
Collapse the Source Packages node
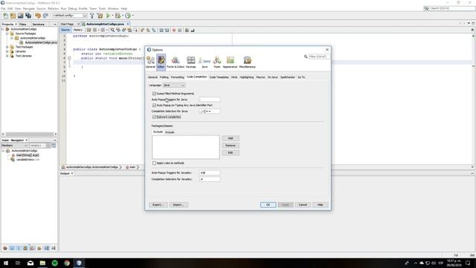point(7,33)
